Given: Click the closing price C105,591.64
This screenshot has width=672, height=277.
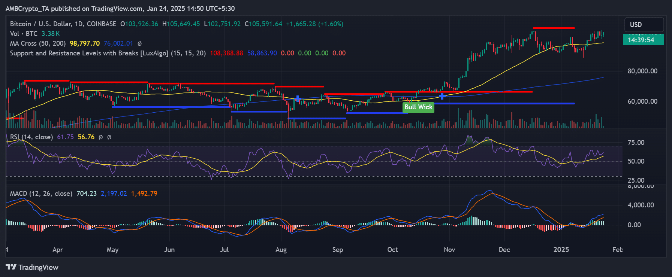Looking at the screenshot, I should pos(263,24).
